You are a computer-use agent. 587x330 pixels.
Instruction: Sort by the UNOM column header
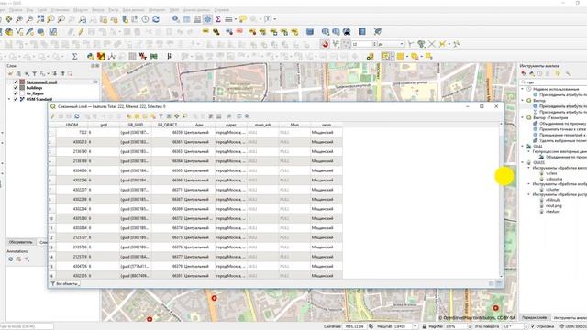click(72, 125)
